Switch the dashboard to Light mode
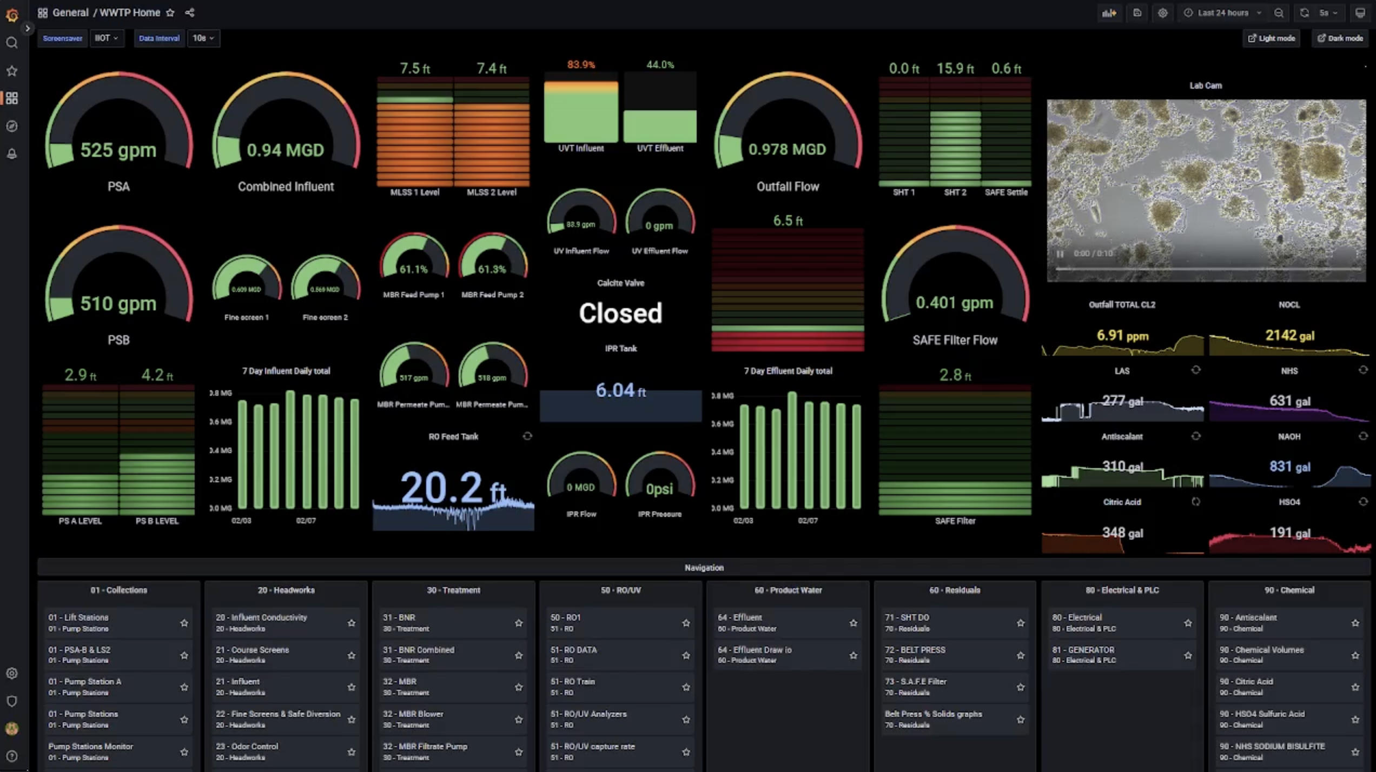The height and width of the screenshot is (772, 1376). [1271, 38]
